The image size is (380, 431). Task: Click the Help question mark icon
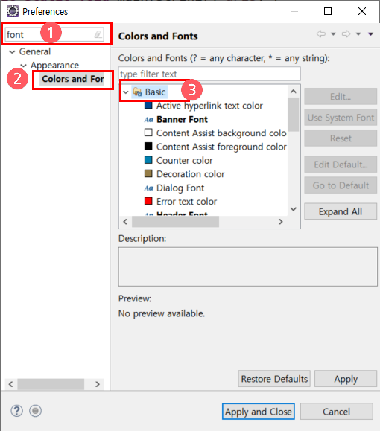click(17, 411)
